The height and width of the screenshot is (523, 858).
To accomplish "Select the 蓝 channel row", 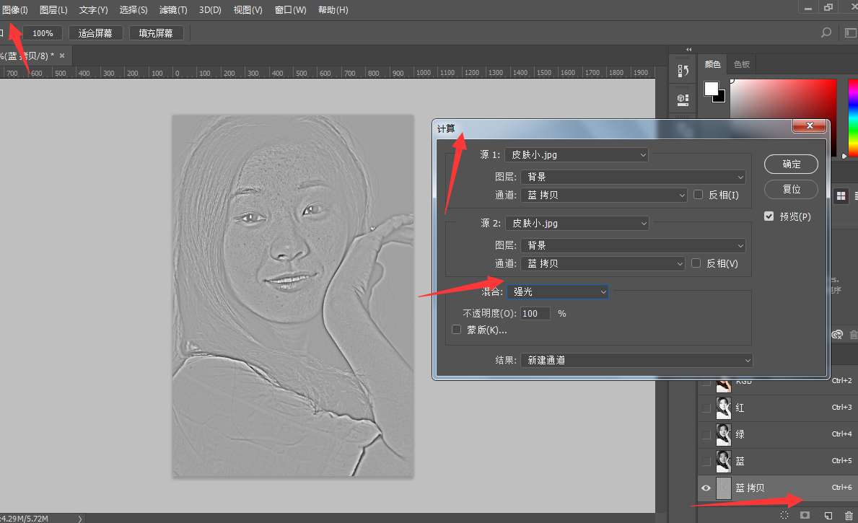I will (x=778, y=461).
